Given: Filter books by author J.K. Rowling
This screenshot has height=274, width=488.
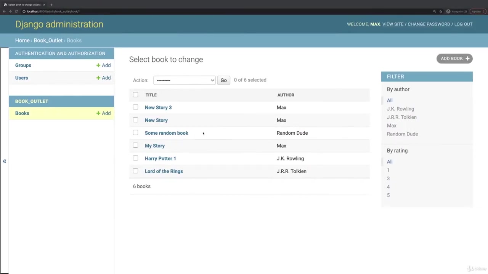Looking at the screenshot, I should tap(400, 109).
